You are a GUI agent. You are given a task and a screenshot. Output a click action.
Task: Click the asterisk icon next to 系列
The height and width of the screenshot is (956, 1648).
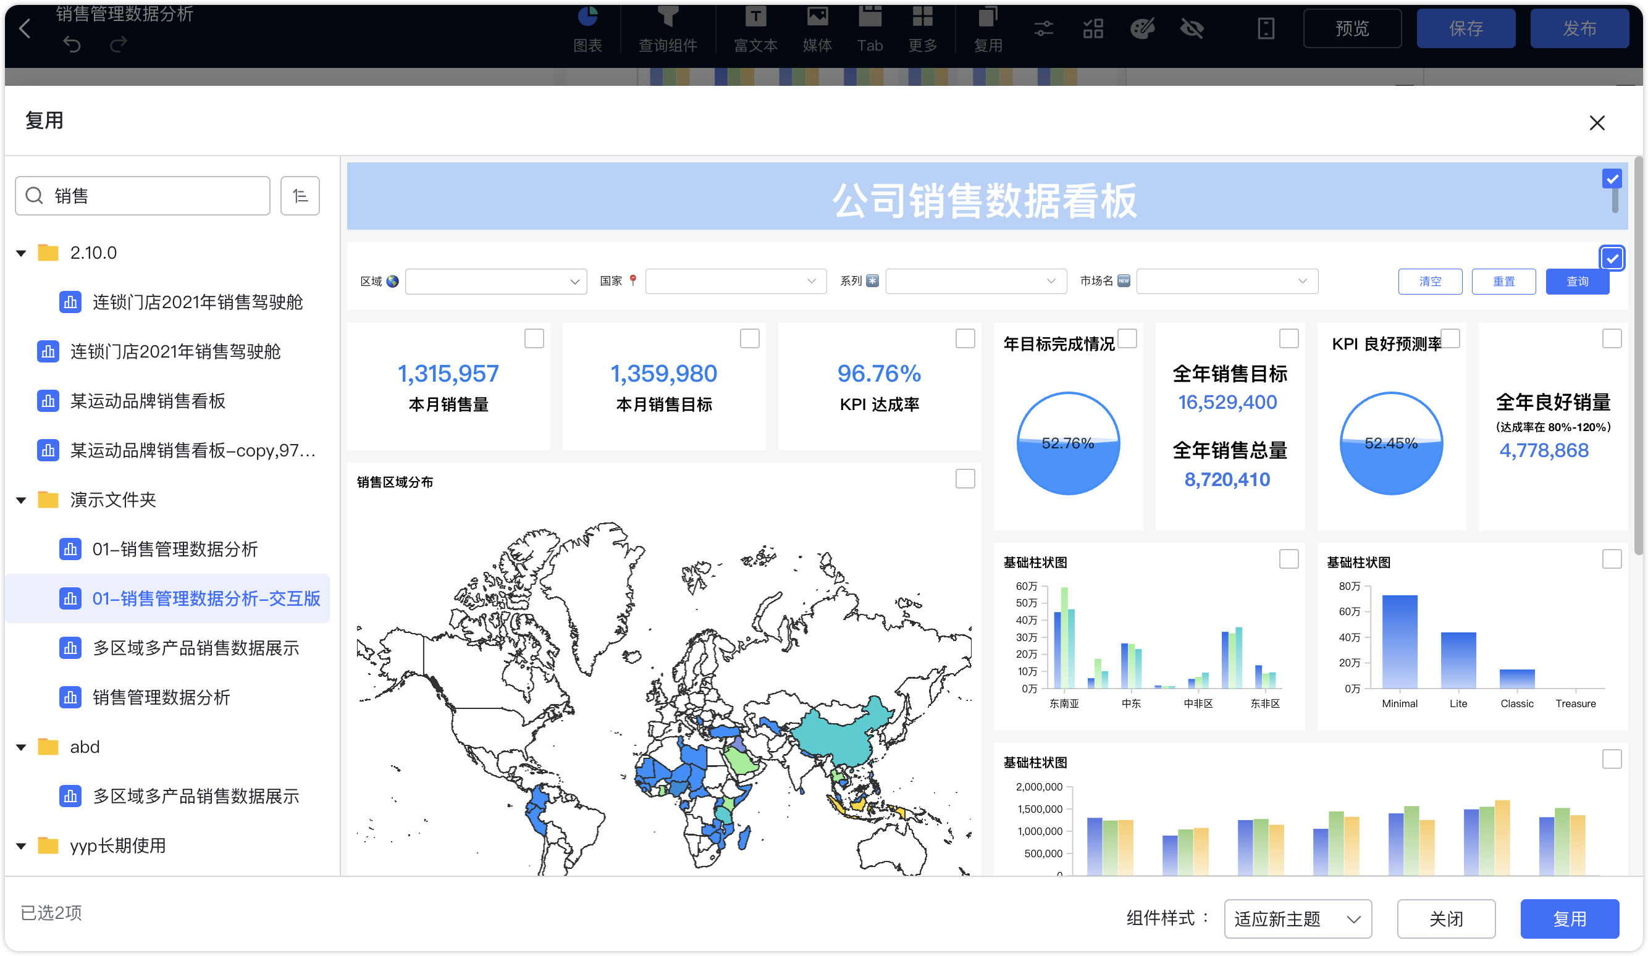[872, 280]
